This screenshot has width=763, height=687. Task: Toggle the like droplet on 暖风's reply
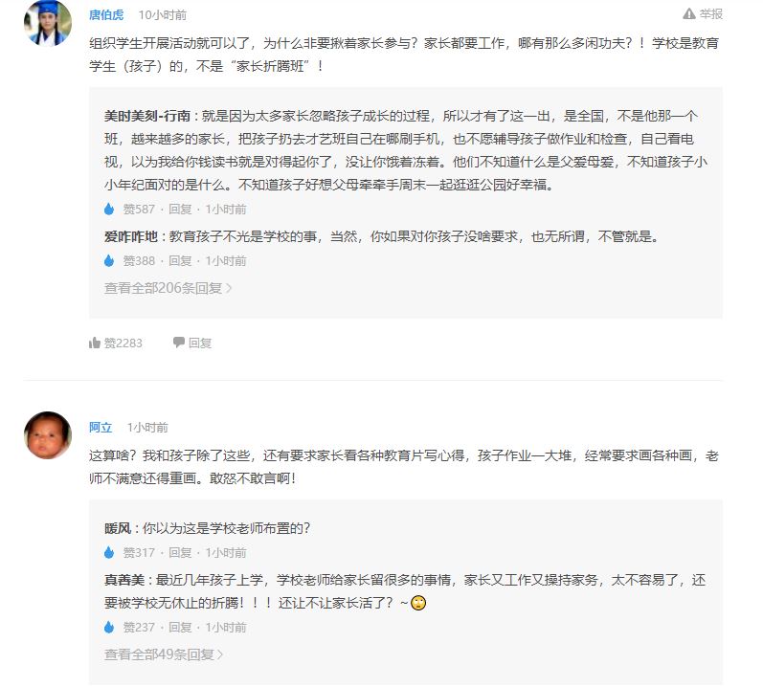109,552
